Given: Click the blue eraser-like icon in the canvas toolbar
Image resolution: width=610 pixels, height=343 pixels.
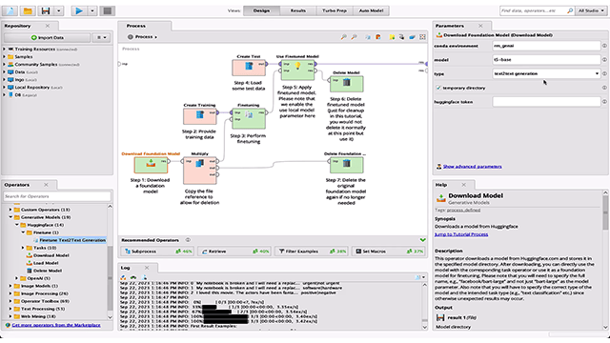Looking at the screenshot, I should (412, 37).
